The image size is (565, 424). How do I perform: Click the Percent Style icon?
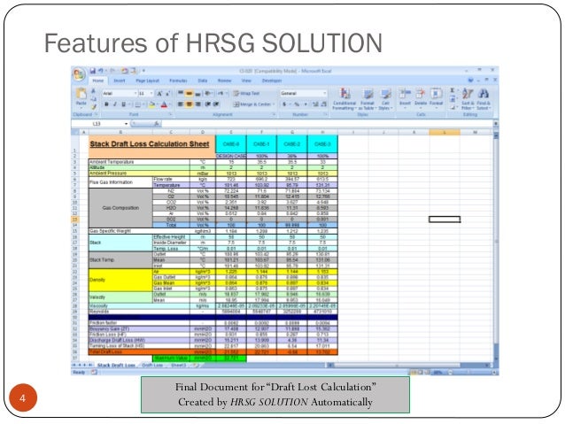(x=297, y=104)
